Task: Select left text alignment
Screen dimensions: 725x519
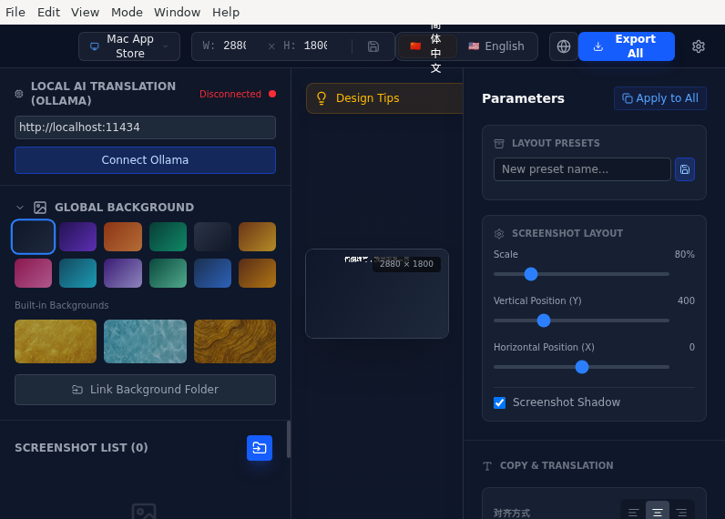Action: 633,513
